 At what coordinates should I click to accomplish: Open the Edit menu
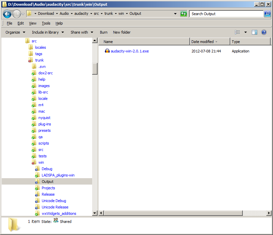pyautogui.click(x=21, y=23)
